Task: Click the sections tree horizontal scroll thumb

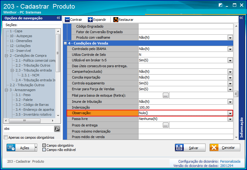Action: (25, 121)
